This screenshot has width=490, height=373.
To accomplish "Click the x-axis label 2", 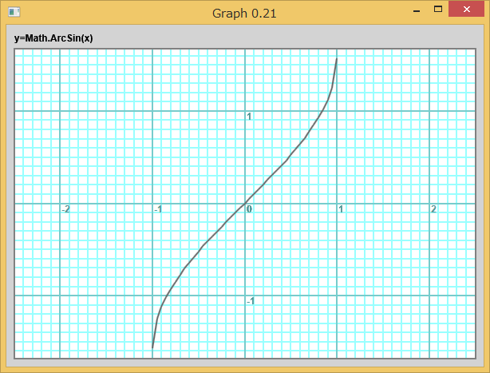I will click(x=433, y=208).
